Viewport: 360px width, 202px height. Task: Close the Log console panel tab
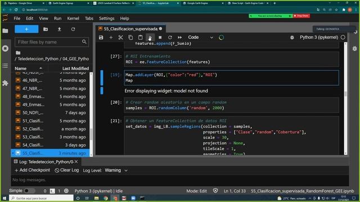tap(76, 162)
